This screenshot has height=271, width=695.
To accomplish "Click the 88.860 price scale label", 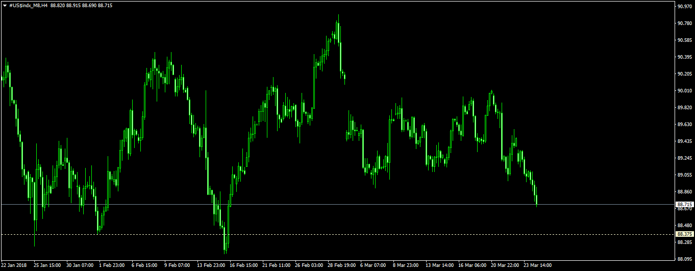I will pyautogui.click(x=684, y=192).
